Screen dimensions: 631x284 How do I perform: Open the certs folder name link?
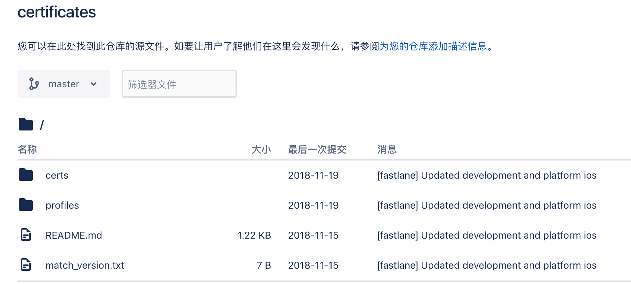click(57, 175)
